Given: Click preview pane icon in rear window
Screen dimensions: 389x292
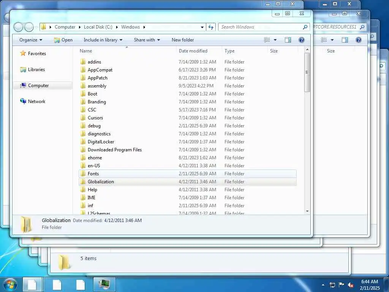Looking at the screenshot, I should pos(345,40).
